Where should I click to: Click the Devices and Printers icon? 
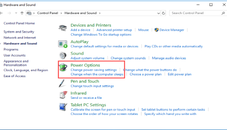63,28
